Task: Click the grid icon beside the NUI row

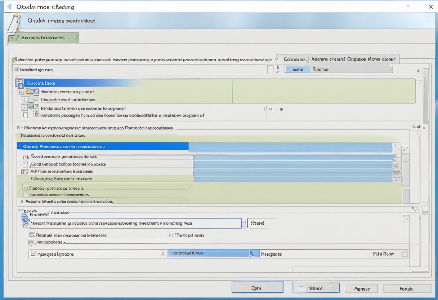Action: click(x=25, y=172)
